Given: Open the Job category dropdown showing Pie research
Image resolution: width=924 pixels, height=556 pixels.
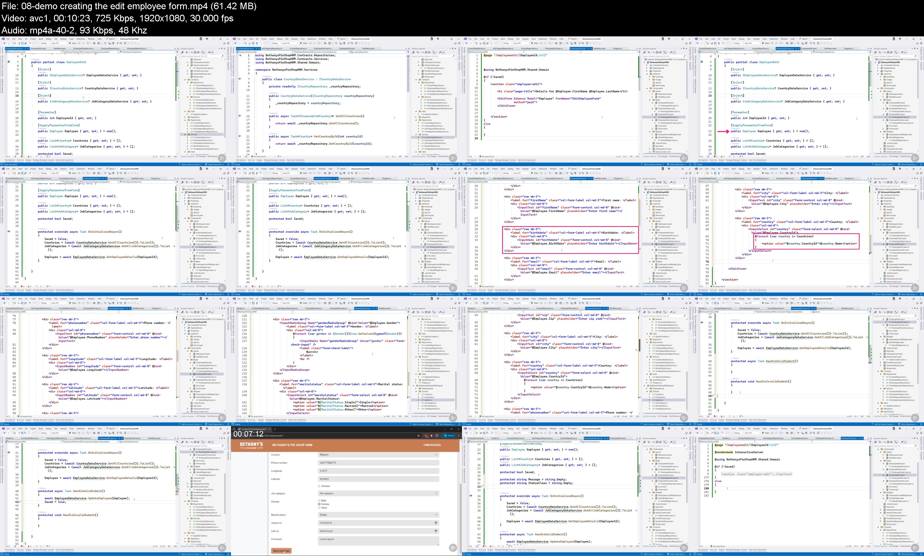Looking at the screenshot, I should point(379,493).
